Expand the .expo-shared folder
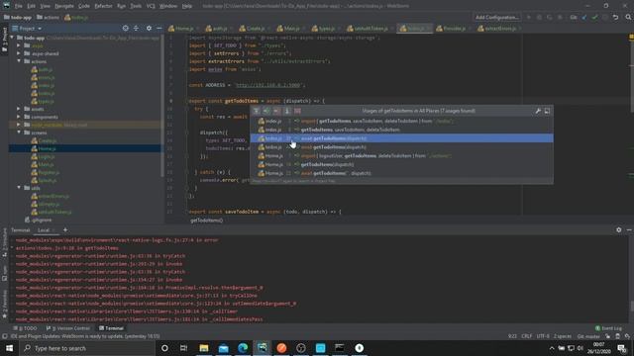 [19, 53]
